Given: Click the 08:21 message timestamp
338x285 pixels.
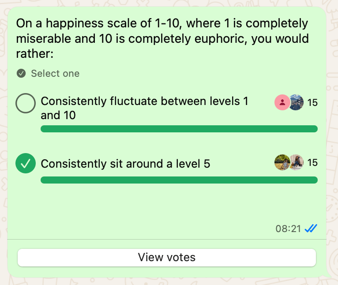Looking at the screenshot, I should 288,229.
